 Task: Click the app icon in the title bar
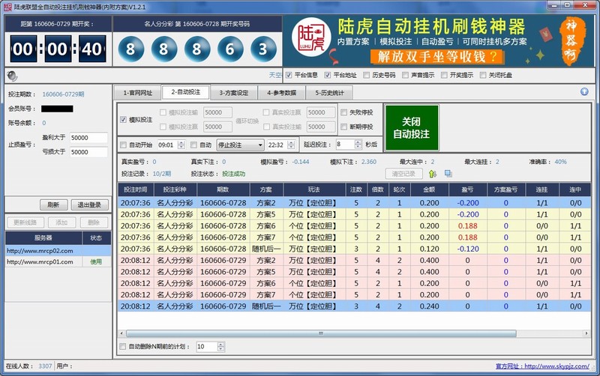point(6,5)
